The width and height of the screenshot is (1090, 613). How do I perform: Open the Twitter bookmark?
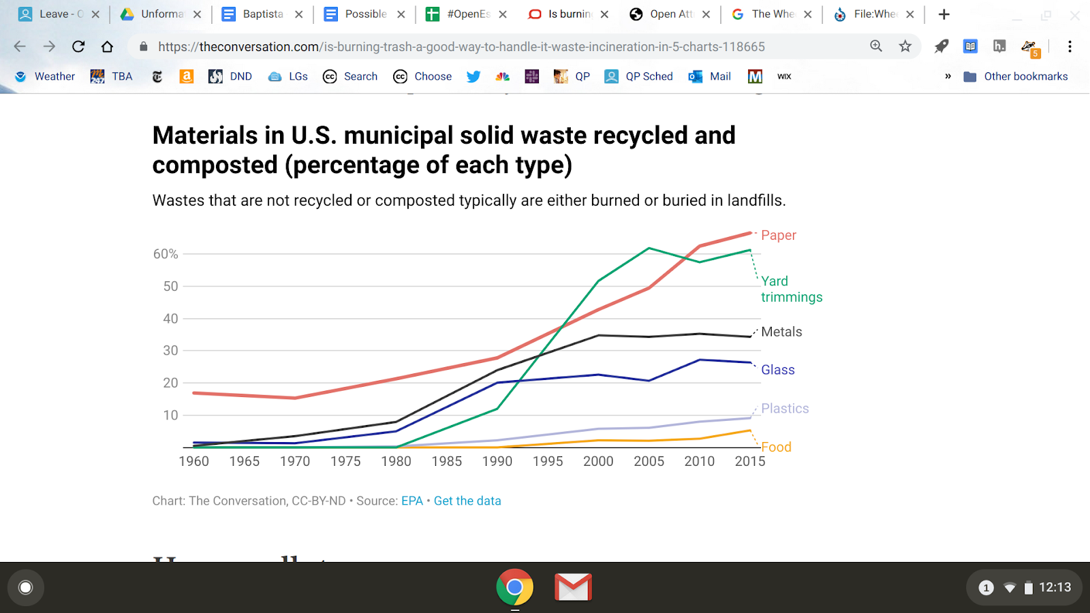[x=473, y=76]
